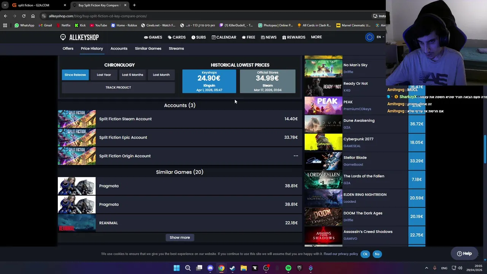Open the Help chat widget
This screenshot has width=487, height=274.
(x=464, y=253)
